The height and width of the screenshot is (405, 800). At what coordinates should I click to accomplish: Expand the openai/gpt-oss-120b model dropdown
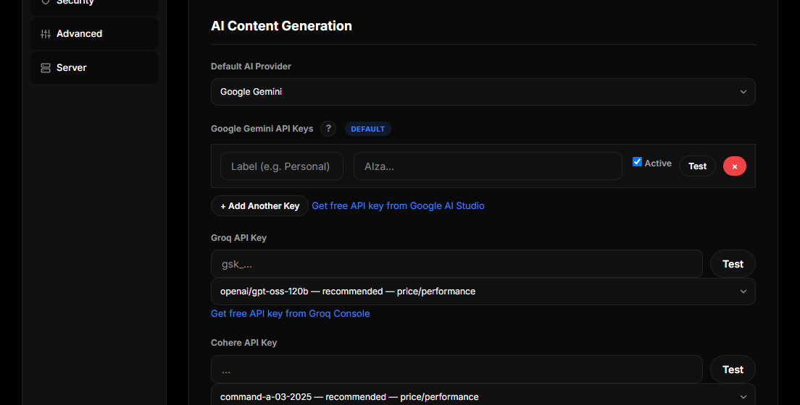pyautogui.click(x=483, y=291)
